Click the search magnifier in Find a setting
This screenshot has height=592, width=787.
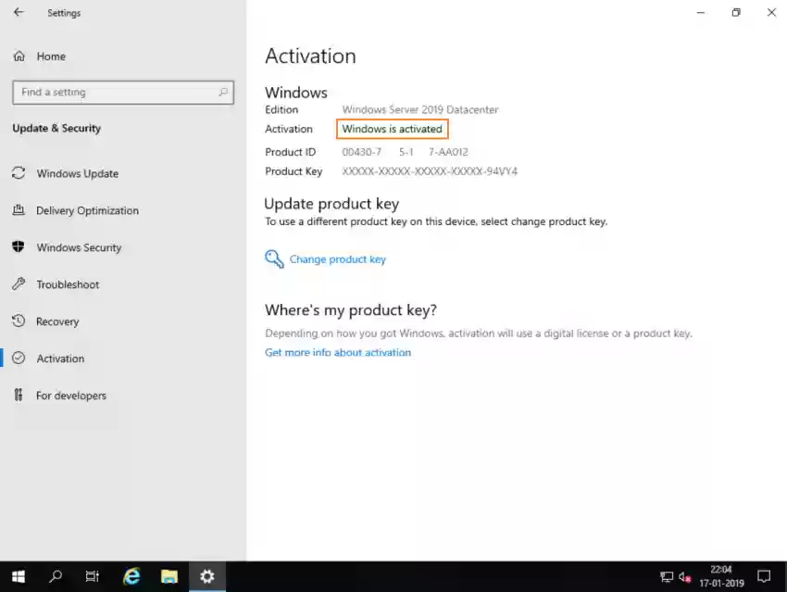click(x=223, y=92)
